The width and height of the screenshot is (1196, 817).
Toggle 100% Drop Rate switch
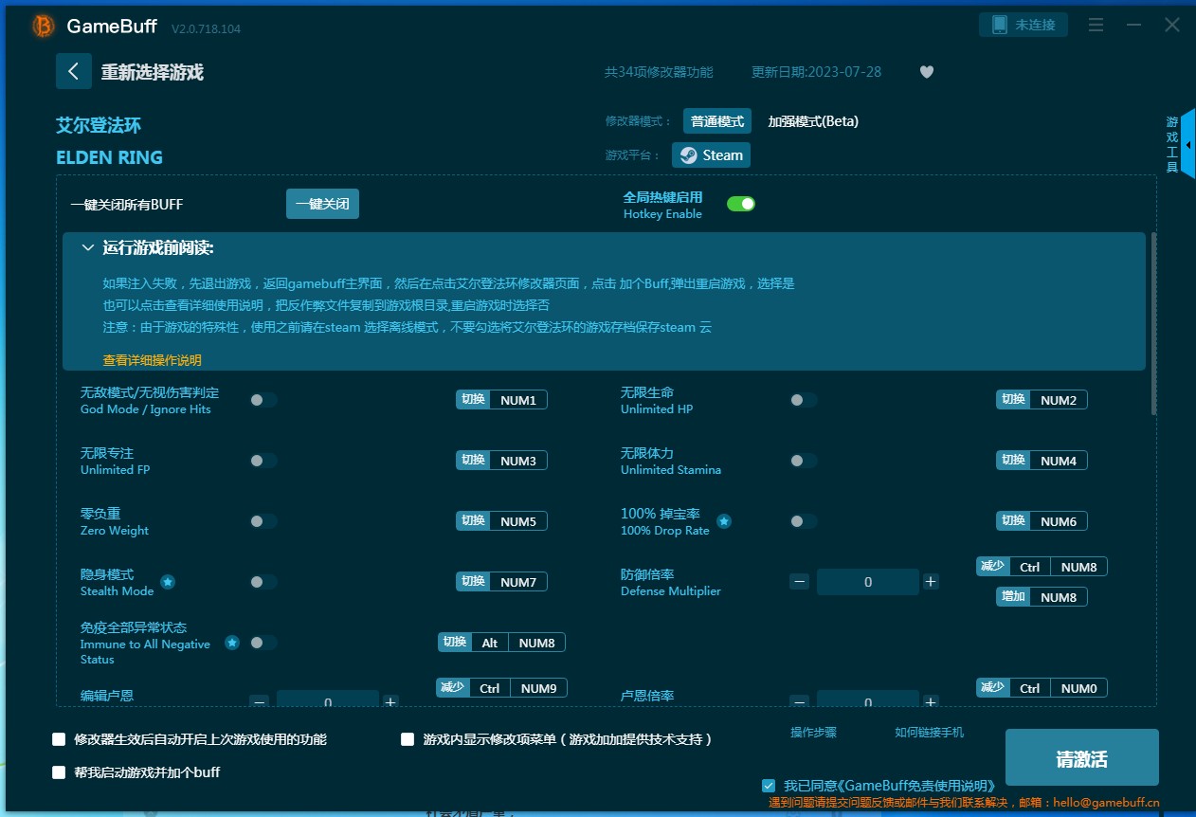pyautogui.click(x=804, y=521)
